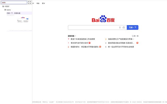The height and width of the screenshot is (104, 167).
Task: Click the microphone voice search icon
Action: (120, 28)
